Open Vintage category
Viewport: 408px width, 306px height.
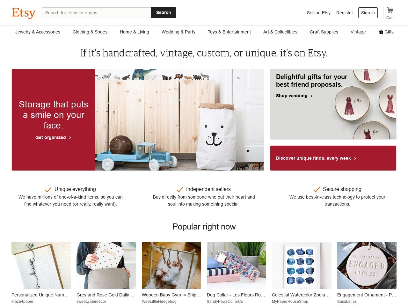(358, 32)
